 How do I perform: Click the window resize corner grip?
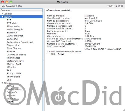tap(124, 110)
